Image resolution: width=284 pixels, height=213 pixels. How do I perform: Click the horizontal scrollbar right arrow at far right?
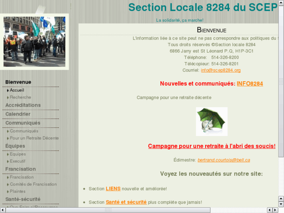click(x=275, y=210)
